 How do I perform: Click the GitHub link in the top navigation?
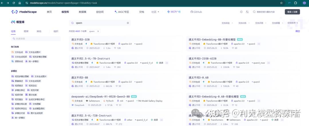click(196, 12)
